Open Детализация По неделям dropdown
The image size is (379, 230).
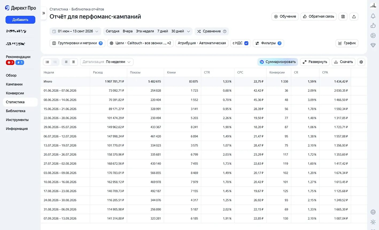[107, 62]
